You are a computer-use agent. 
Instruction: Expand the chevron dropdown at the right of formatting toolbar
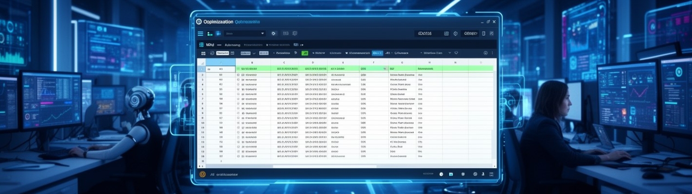tap(449, 53)
